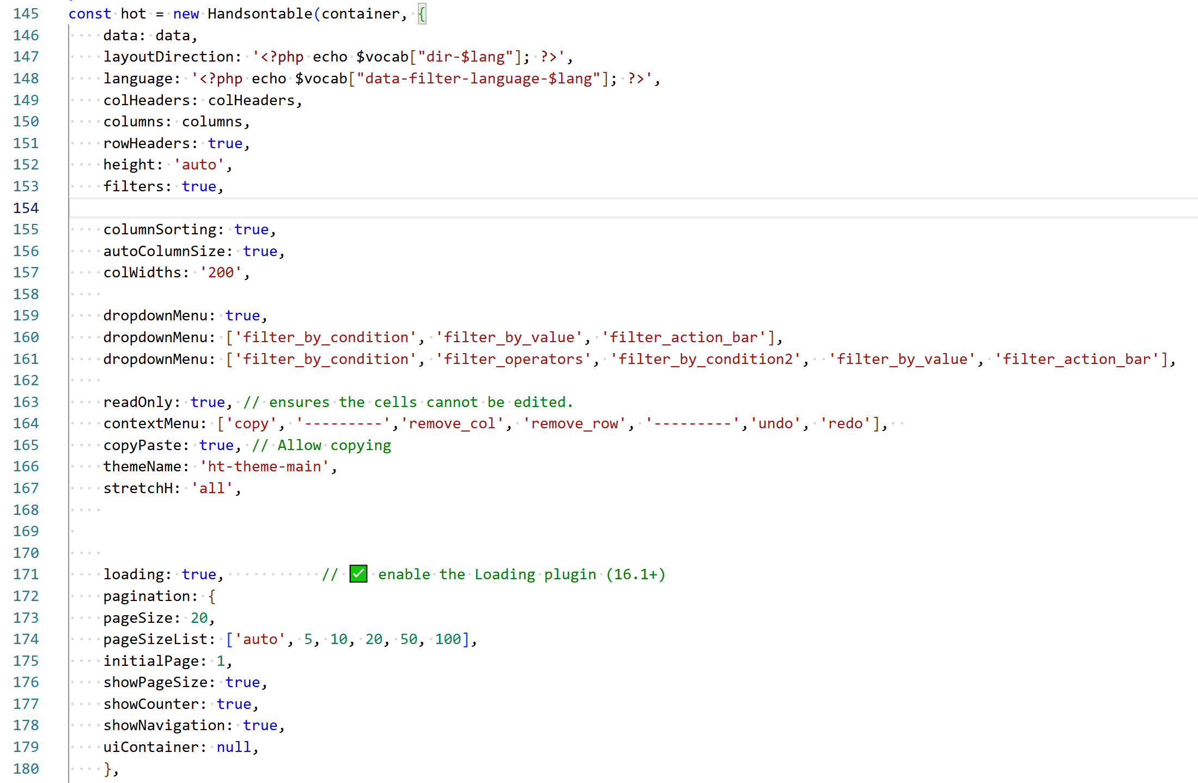
Task: Click the word Handsontable on line 145
Action: point(260,14)
